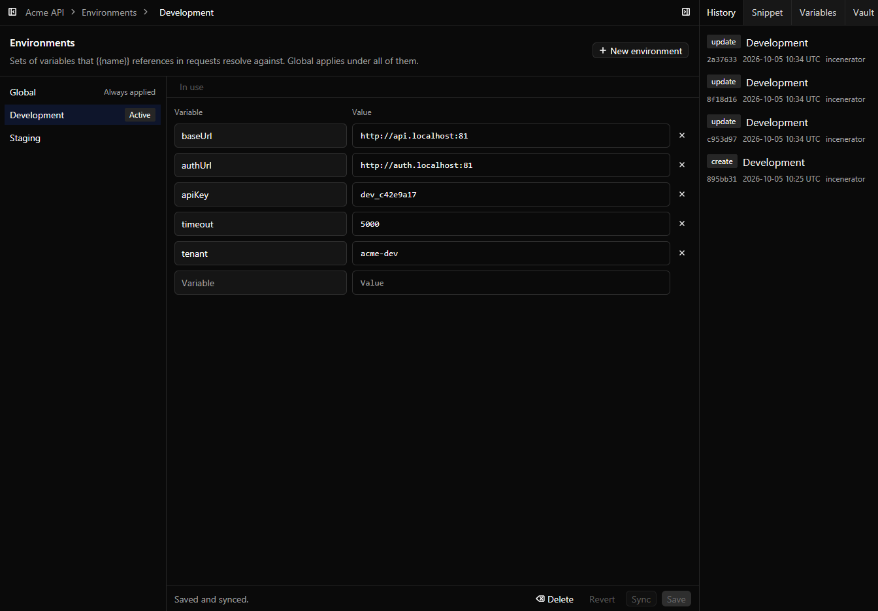
Task: Collapse the left sidebar panel icon
Action: (12, 12)
